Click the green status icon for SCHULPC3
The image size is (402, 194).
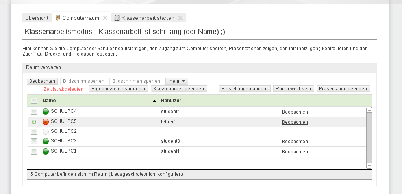46,141
